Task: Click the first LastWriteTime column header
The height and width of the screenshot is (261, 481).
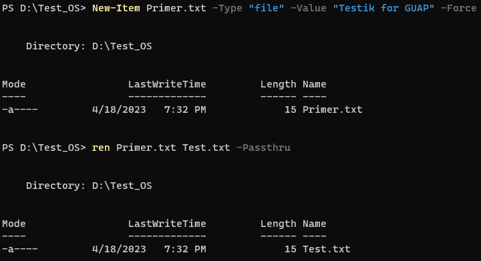Action: pos(167,84)
